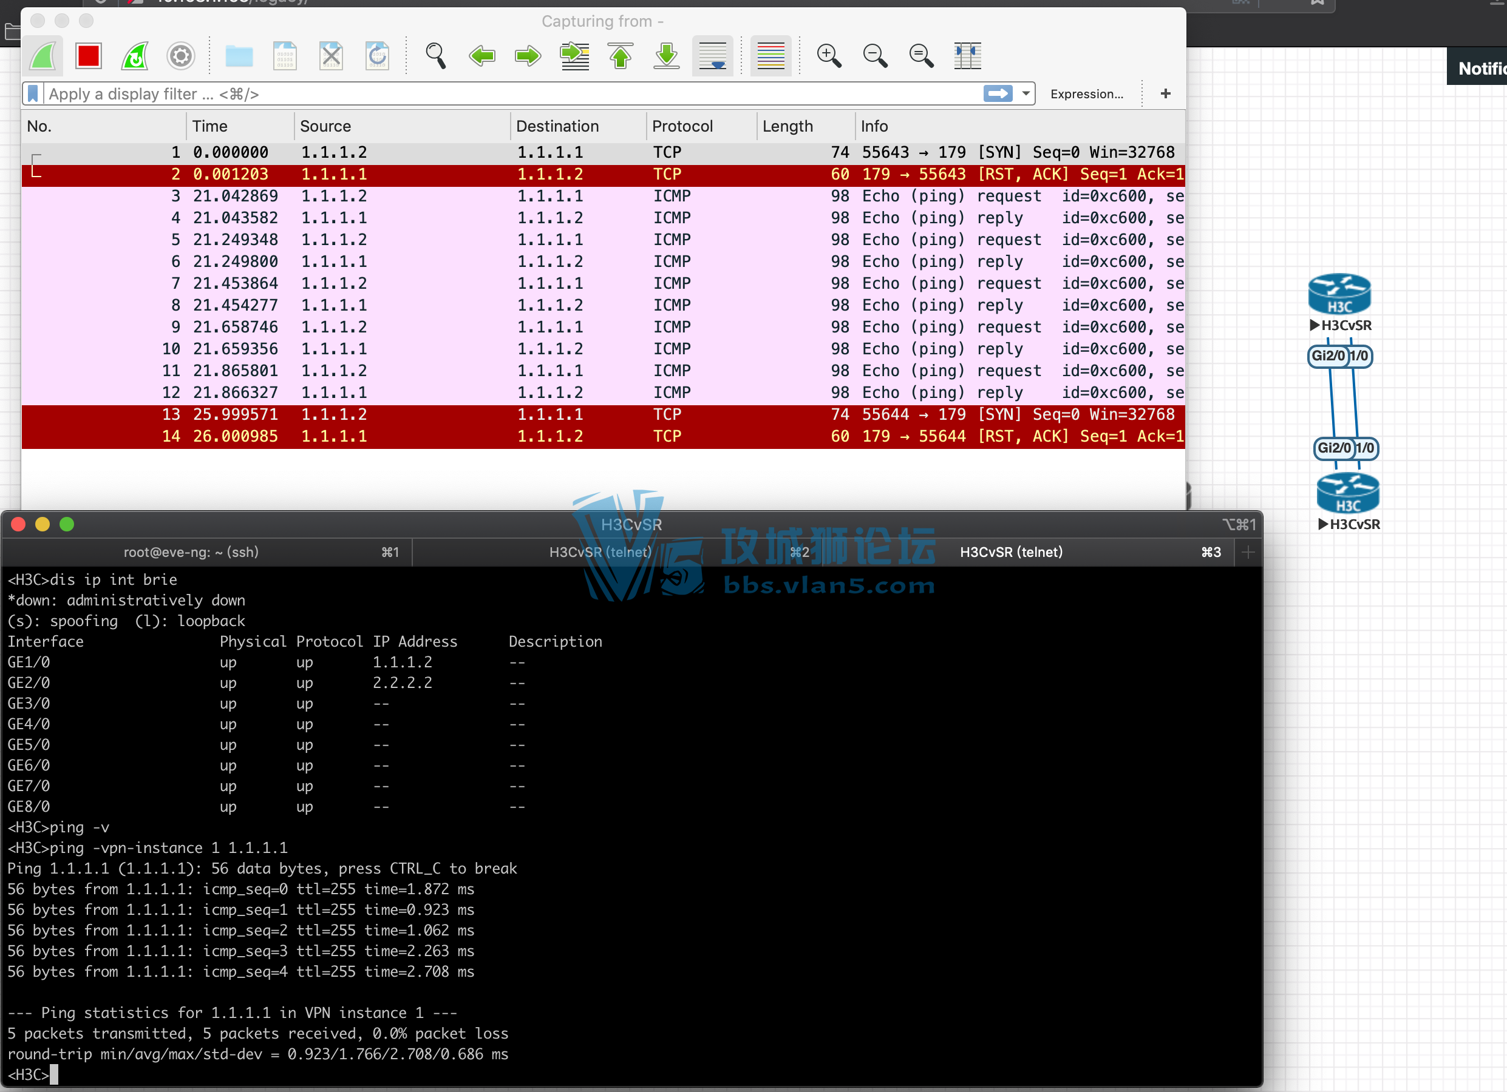This screenshot has height=1092, width=1507.
Task: Open a capture file folder icon
Action: point(239,56)
